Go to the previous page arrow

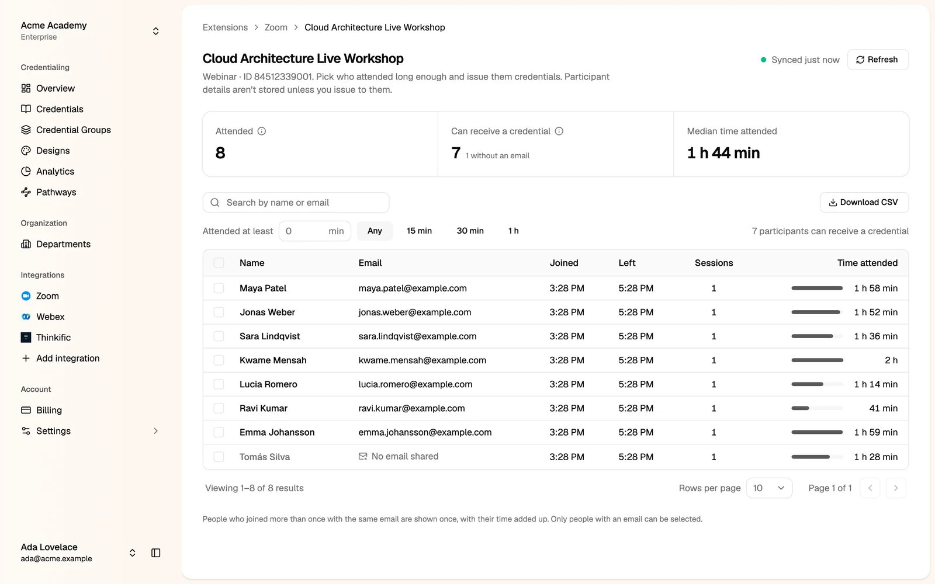point(870,488)
